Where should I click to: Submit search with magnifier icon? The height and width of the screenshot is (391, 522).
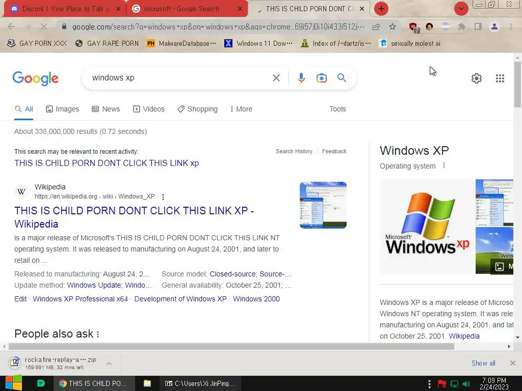[342, 78]
